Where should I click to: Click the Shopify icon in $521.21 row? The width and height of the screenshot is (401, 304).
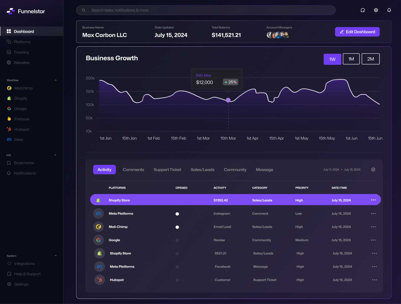click(100, 253)
